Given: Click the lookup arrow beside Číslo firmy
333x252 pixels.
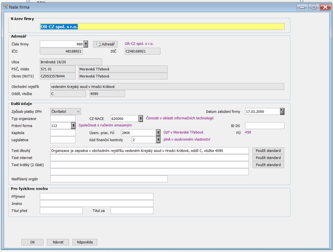Looking at the screenshot, I should (x=86, y=44).
